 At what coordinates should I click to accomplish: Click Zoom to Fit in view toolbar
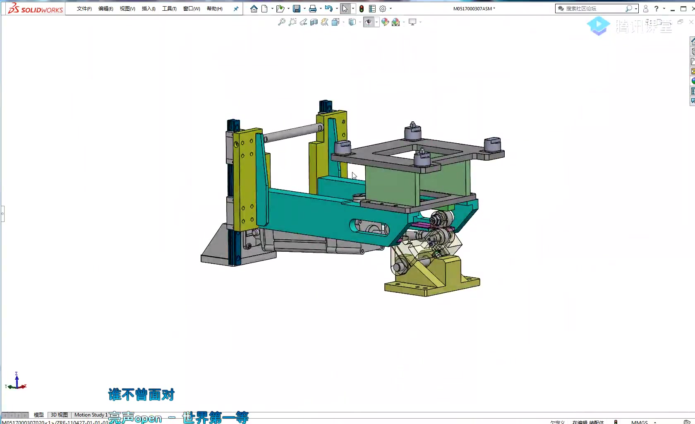(282, 22)
